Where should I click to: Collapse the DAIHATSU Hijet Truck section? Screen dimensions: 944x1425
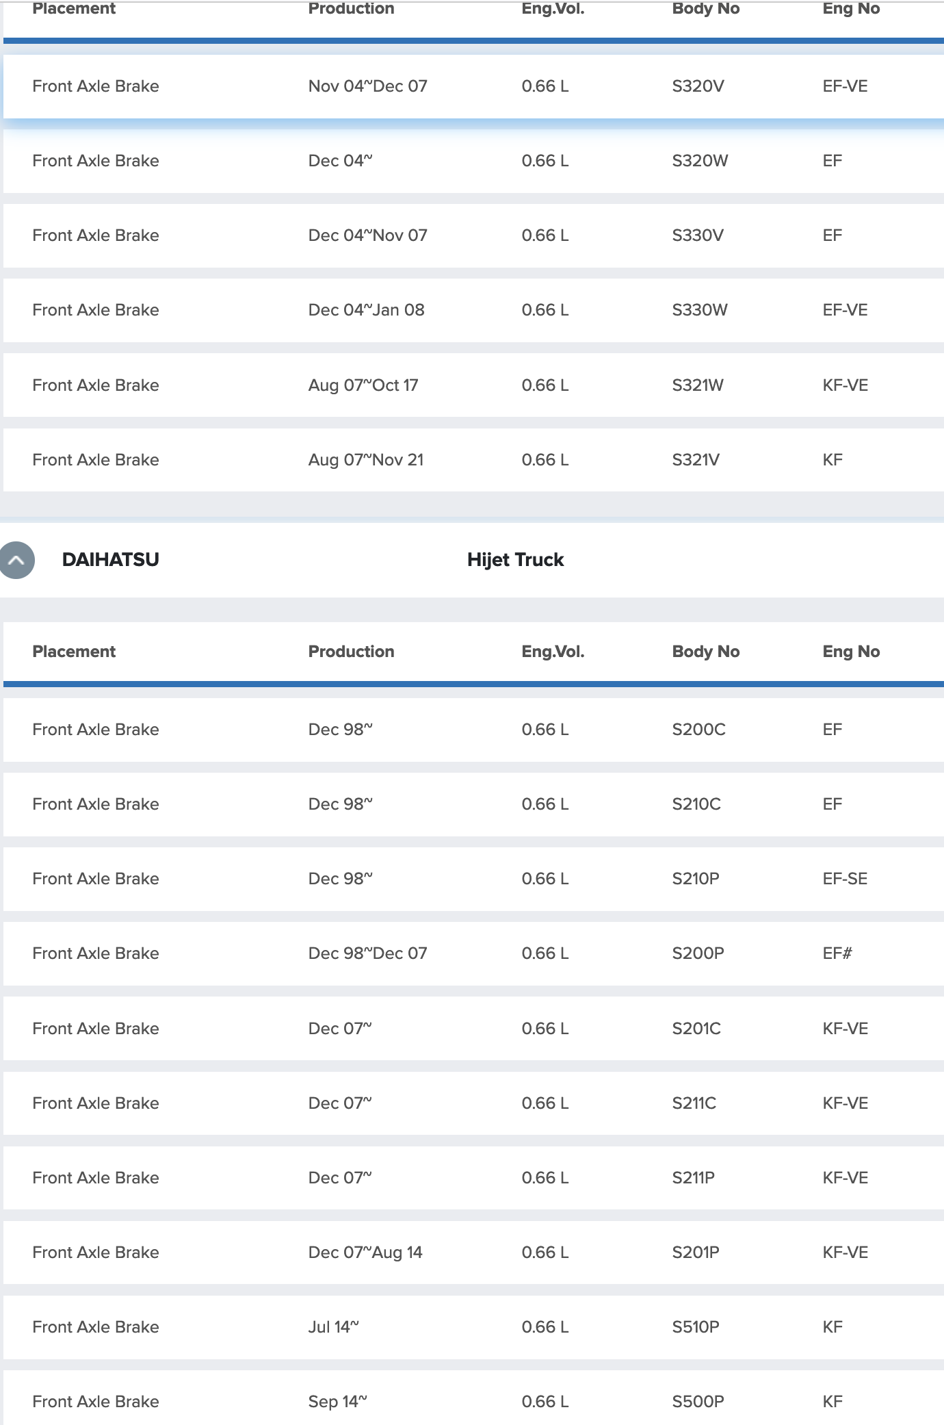16,560
